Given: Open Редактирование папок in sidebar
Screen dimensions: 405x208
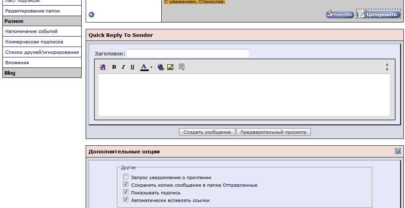Looking at the screenshot, I should 33,11.
